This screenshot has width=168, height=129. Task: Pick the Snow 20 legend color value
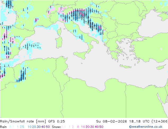(87, 127)
